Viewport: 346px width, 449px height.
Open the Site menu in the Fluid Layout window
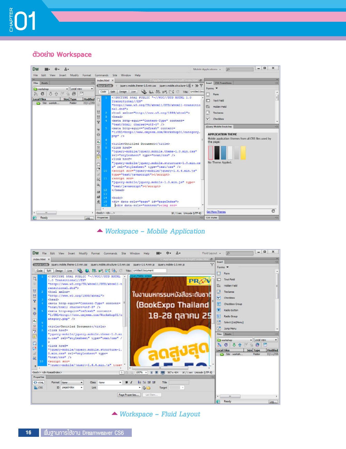124,254
